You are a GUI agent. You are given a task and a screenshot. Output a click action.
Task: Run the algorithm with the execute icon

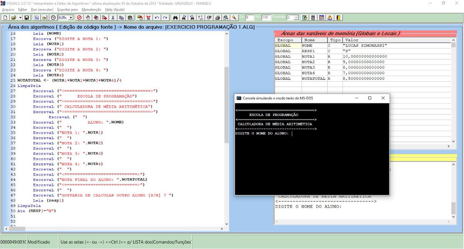pyautogui.click(x=36, y=17)
